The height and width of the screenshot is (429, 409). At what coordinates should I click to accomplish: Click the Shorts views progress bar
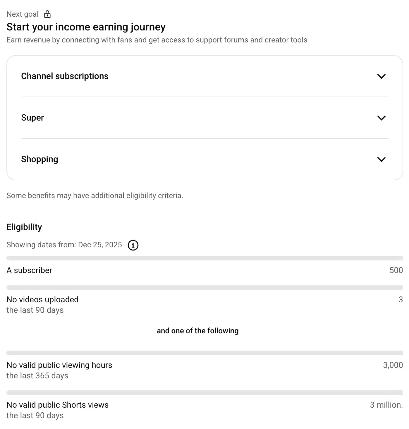pyautogui.click(x=204, y=391)
